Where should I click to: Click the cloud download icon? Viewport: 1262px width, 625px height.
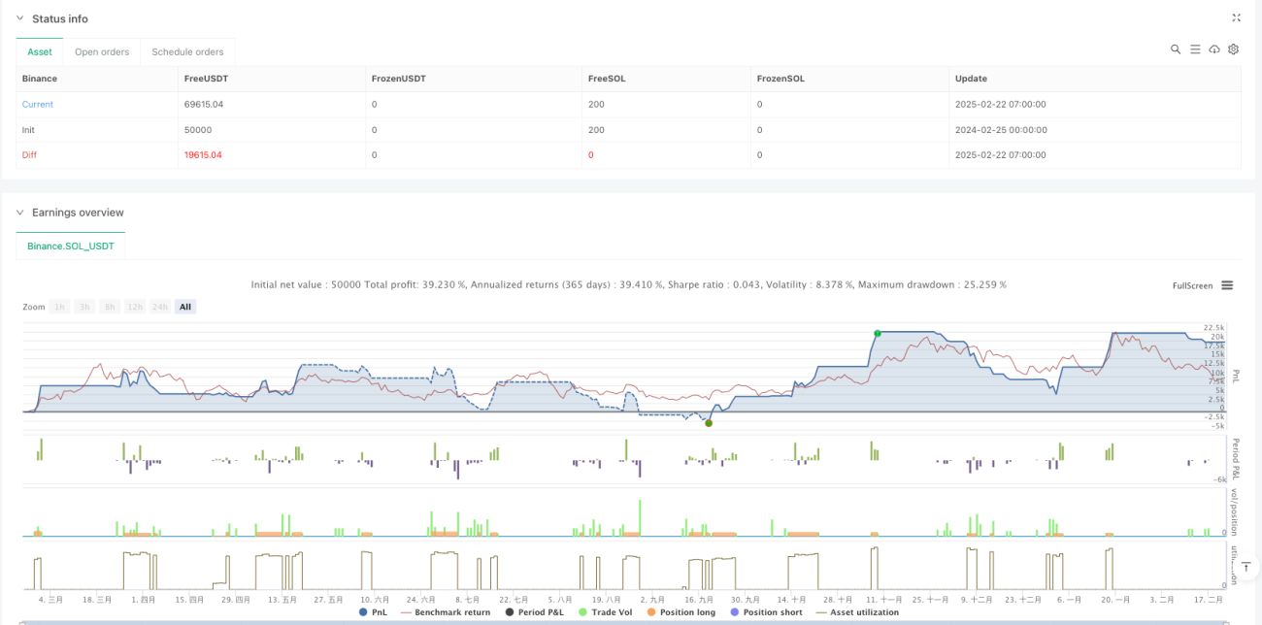coord(1214,49)
